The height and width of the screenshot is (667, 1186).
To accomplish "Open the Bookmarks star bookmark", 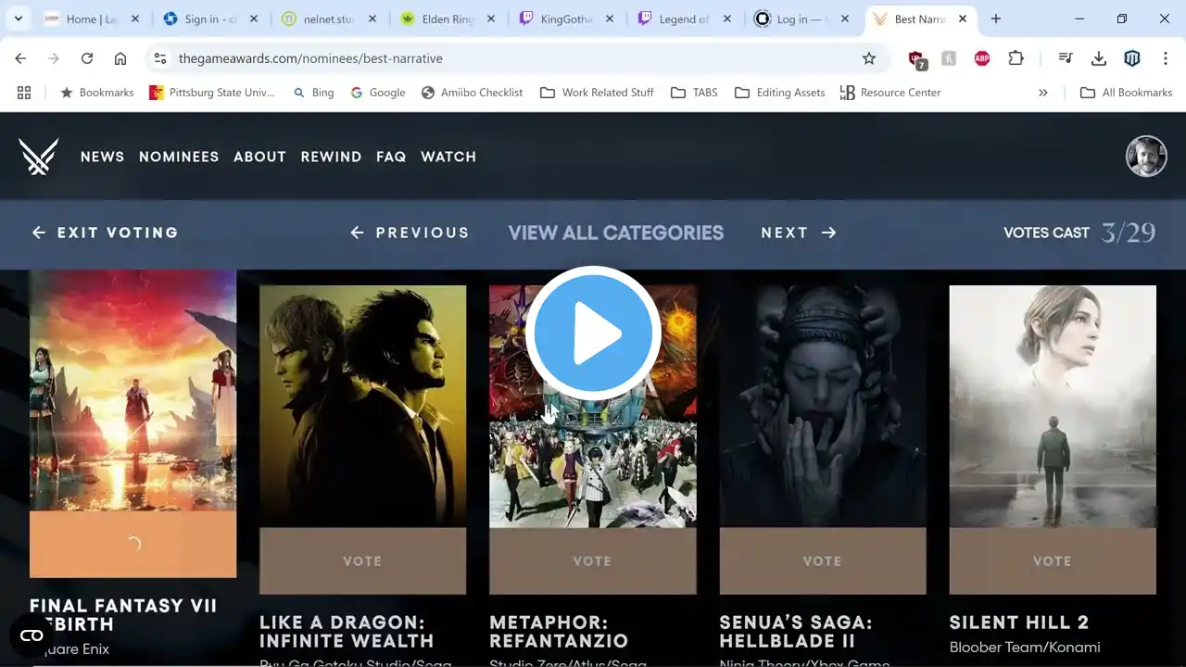I will pyautogui.click(x=97, y=93).
